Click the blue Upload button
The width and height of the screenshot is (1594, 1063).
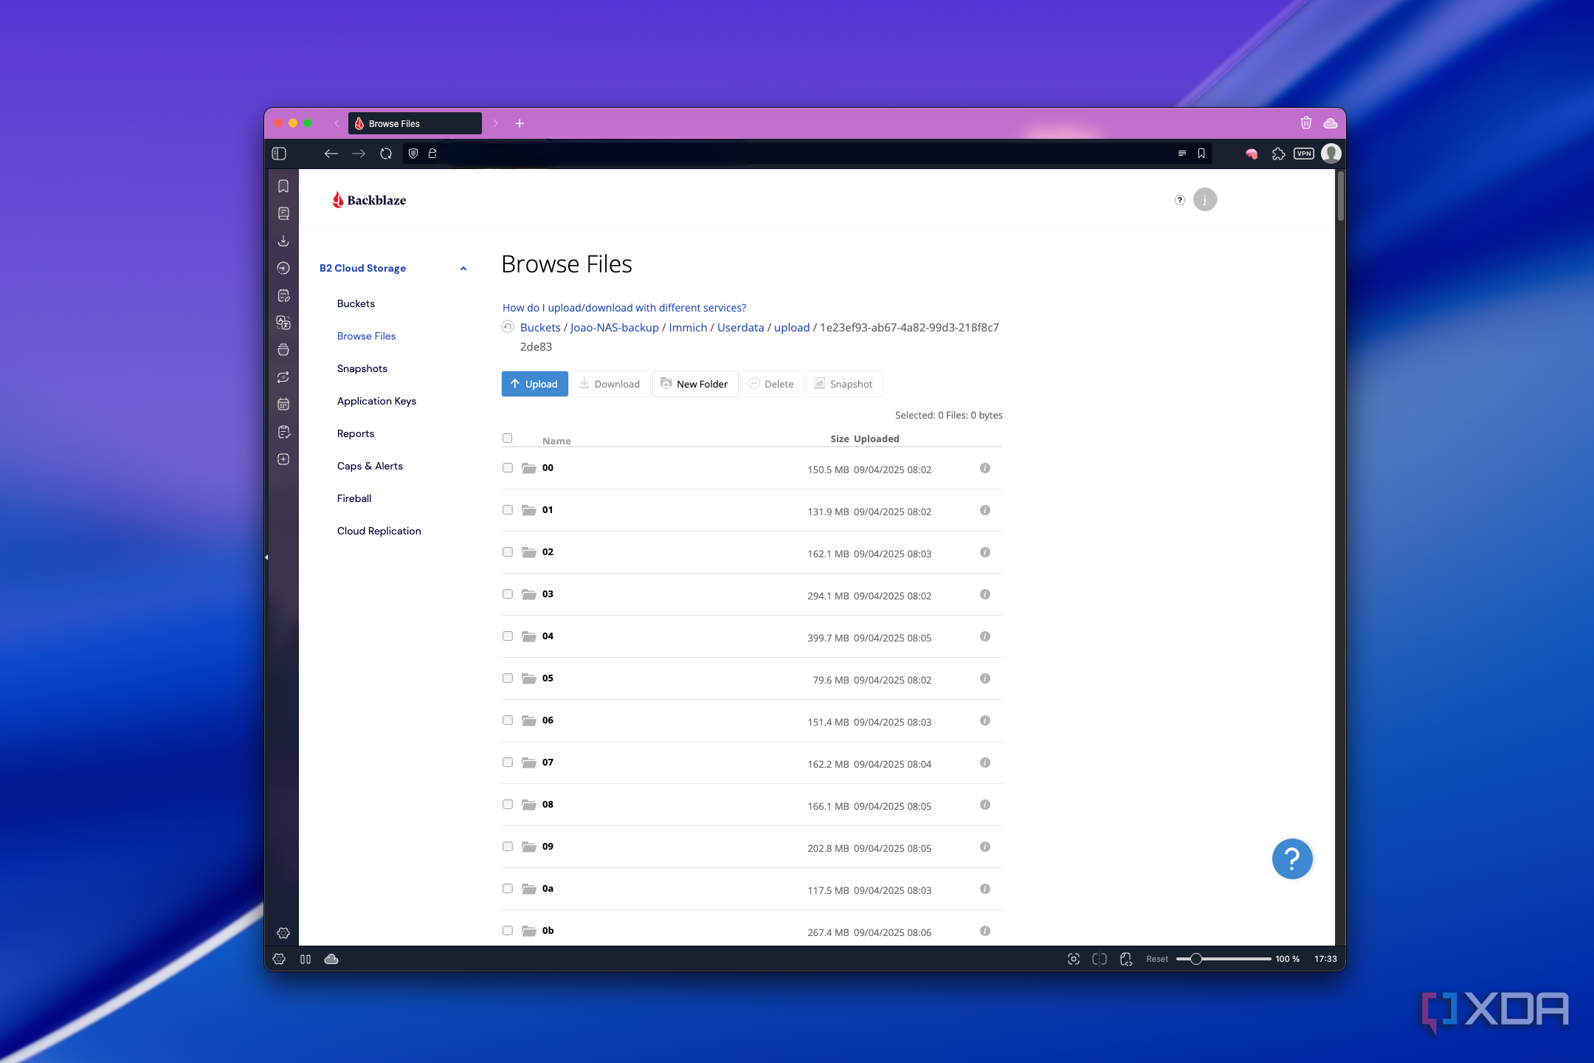(x=534, y=384)
